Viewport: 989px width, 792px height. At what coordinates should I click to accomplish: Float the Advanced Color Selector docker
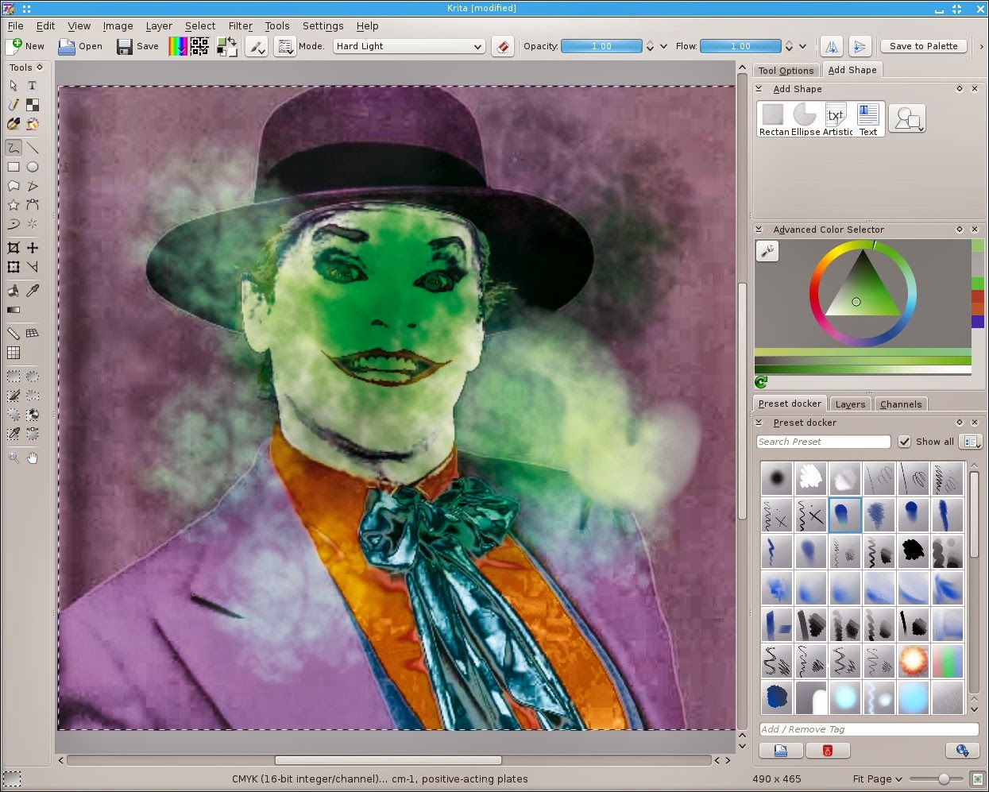(x=960, y=229)
